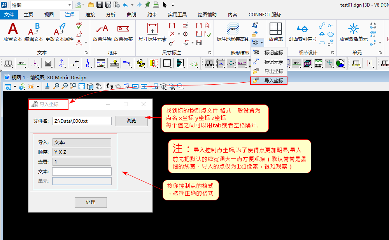This screenshot has width=389, height=240.
Task: Click the Redo arrow icon
Action: tap(139, 5)
